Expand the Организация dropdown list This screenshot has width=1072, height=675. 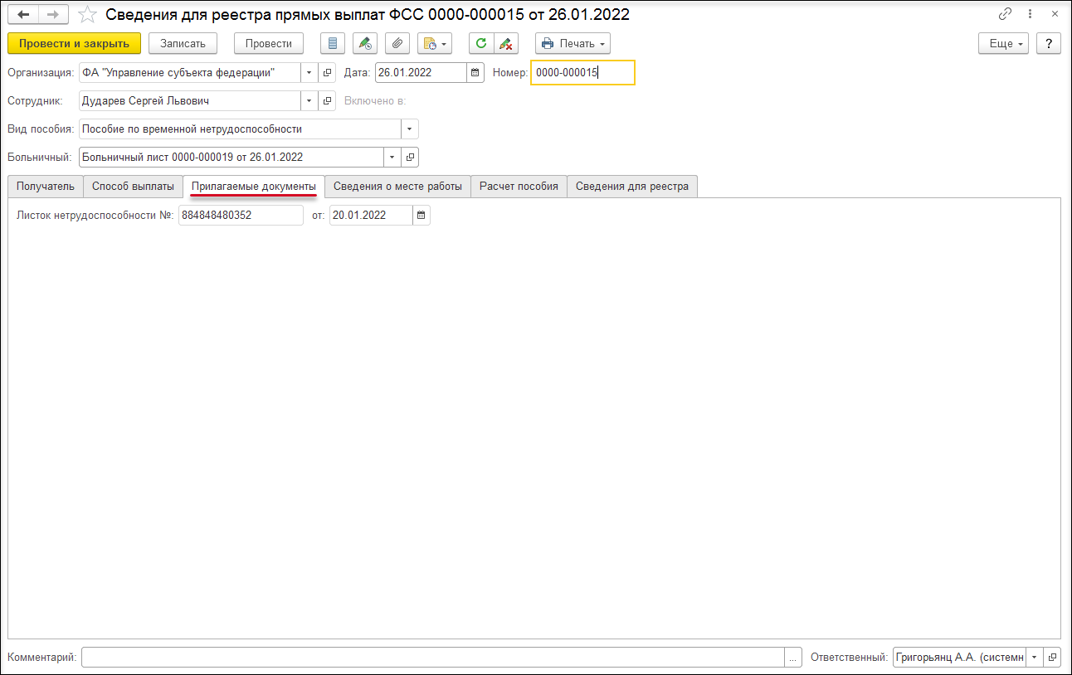pos(309,73)
